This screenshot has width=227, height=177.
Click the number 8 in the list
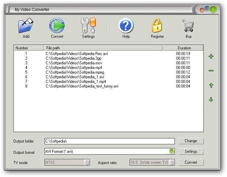point(26,86)
